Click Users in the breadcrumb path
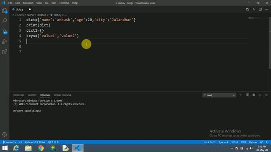Screen dimensions: 271x152 pos(20,15)
